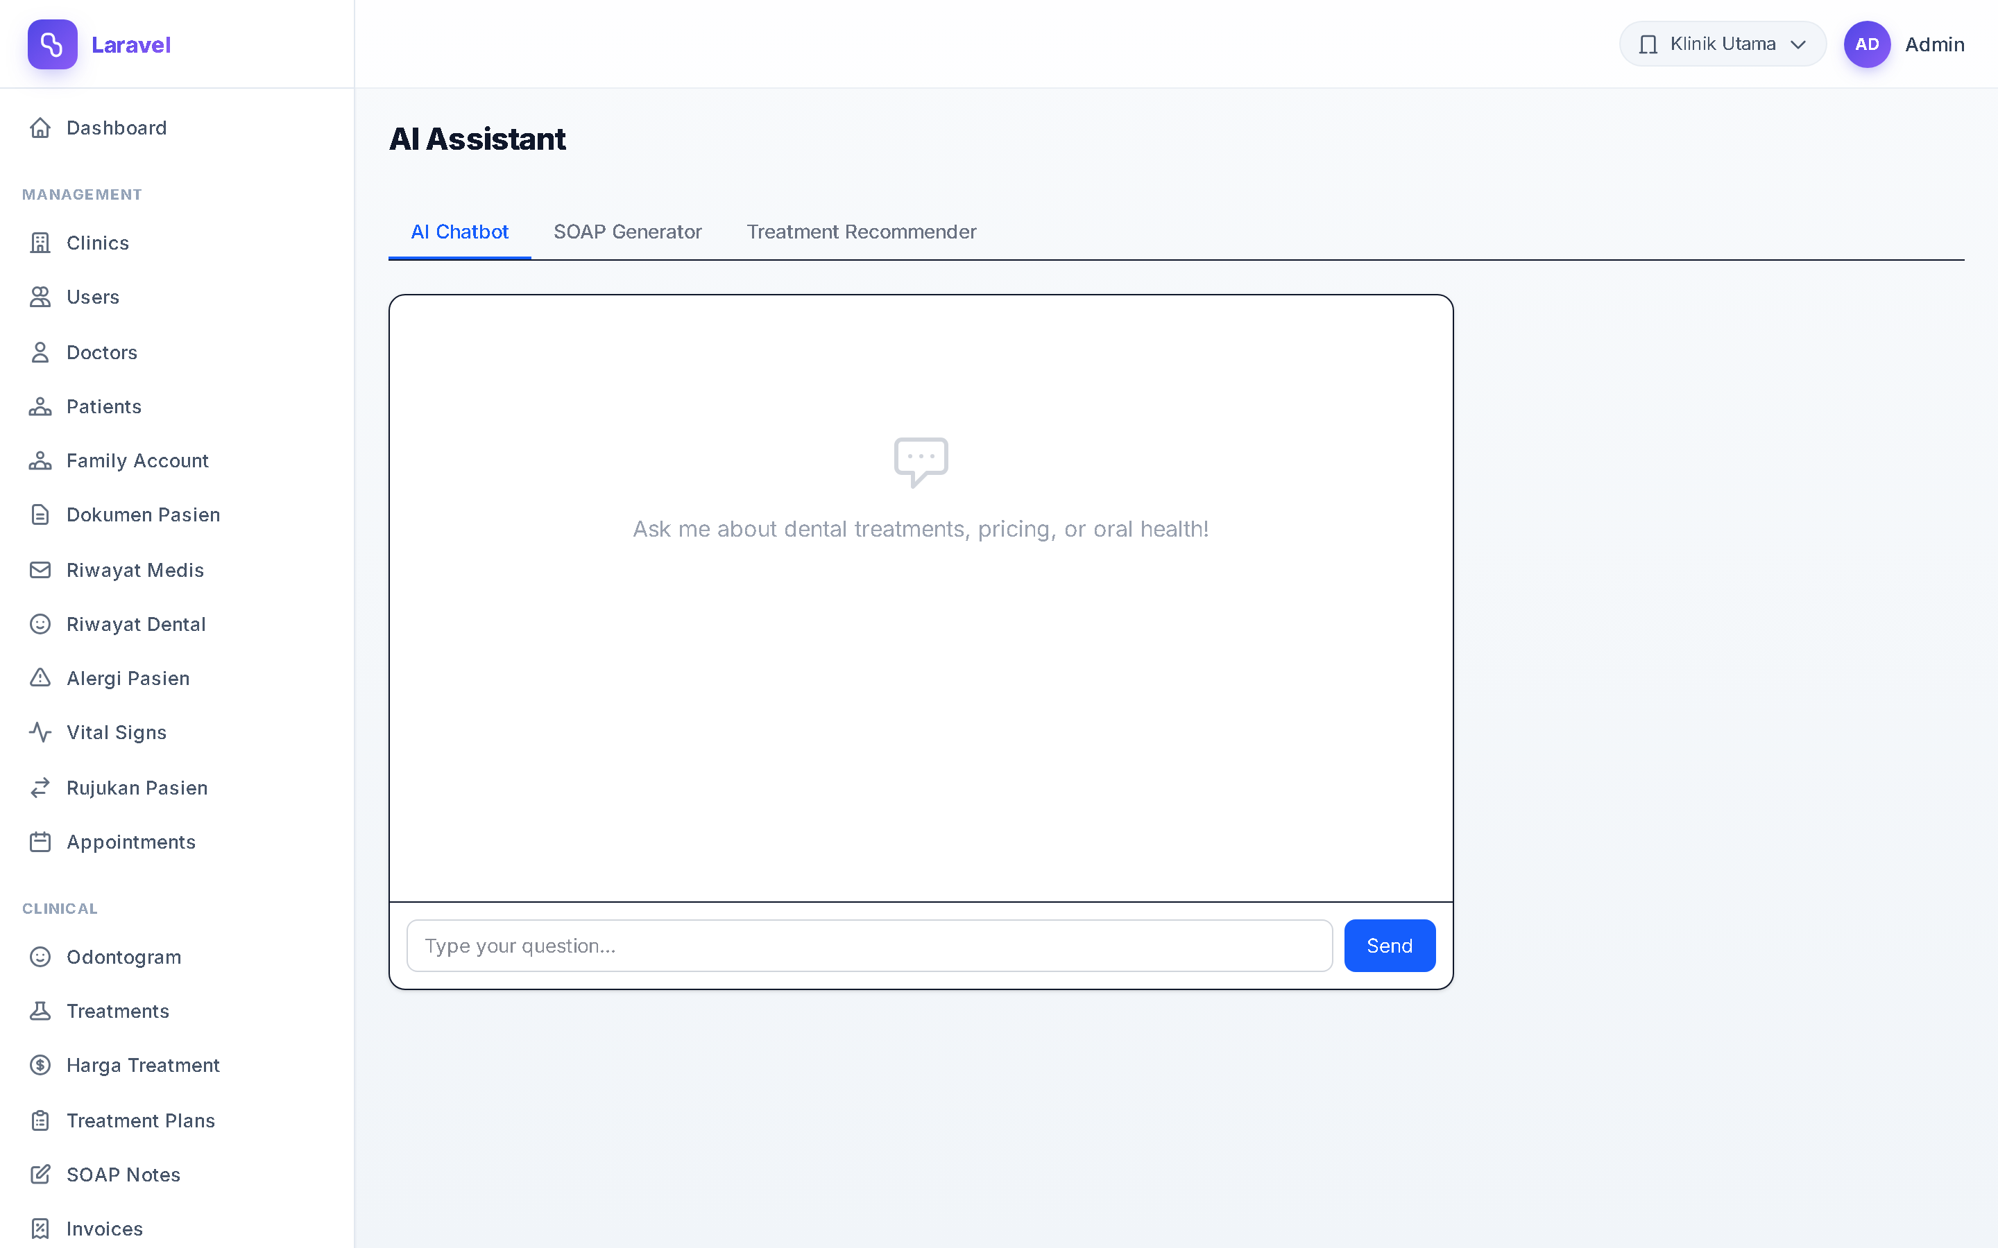This screenshot has width=1998, height=1248.
Task: Click the Laravel brand link
Action: [130, 44]
